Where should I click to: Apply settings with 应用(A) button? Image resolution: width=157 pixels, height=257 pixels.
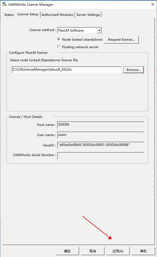pyautogui.click(x=118, y=251)
